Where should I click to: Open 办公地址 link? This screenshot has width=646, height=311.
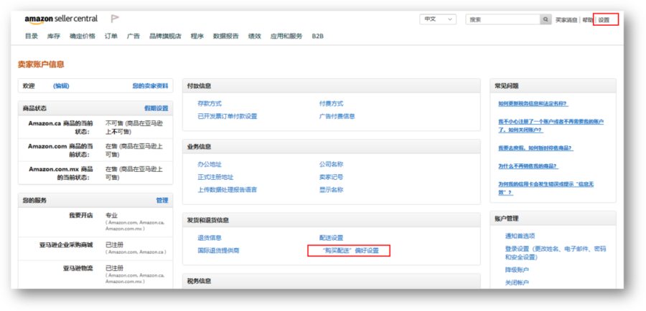[x=210, y=165]
